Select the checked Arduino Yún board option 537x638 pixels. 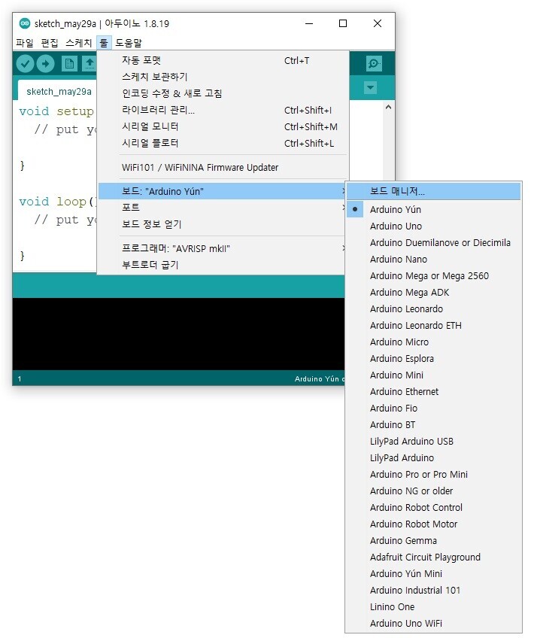[434, 210]
